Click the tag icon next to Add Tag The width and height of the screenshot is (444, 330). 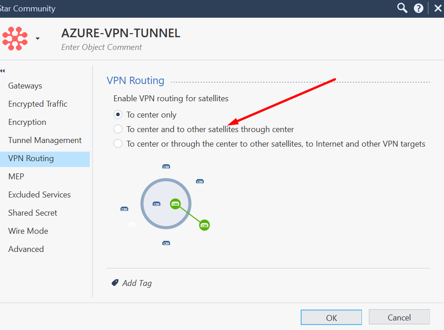coord(115,282)
